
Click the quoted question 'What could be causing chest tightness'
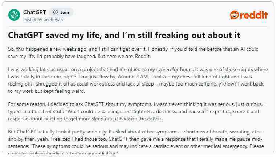click(137, 111)
